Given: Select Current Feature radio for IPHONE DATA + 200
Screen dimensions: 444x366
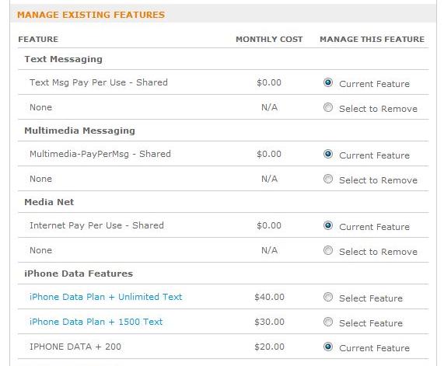Looking at the screenshot, I should [328, 347].
